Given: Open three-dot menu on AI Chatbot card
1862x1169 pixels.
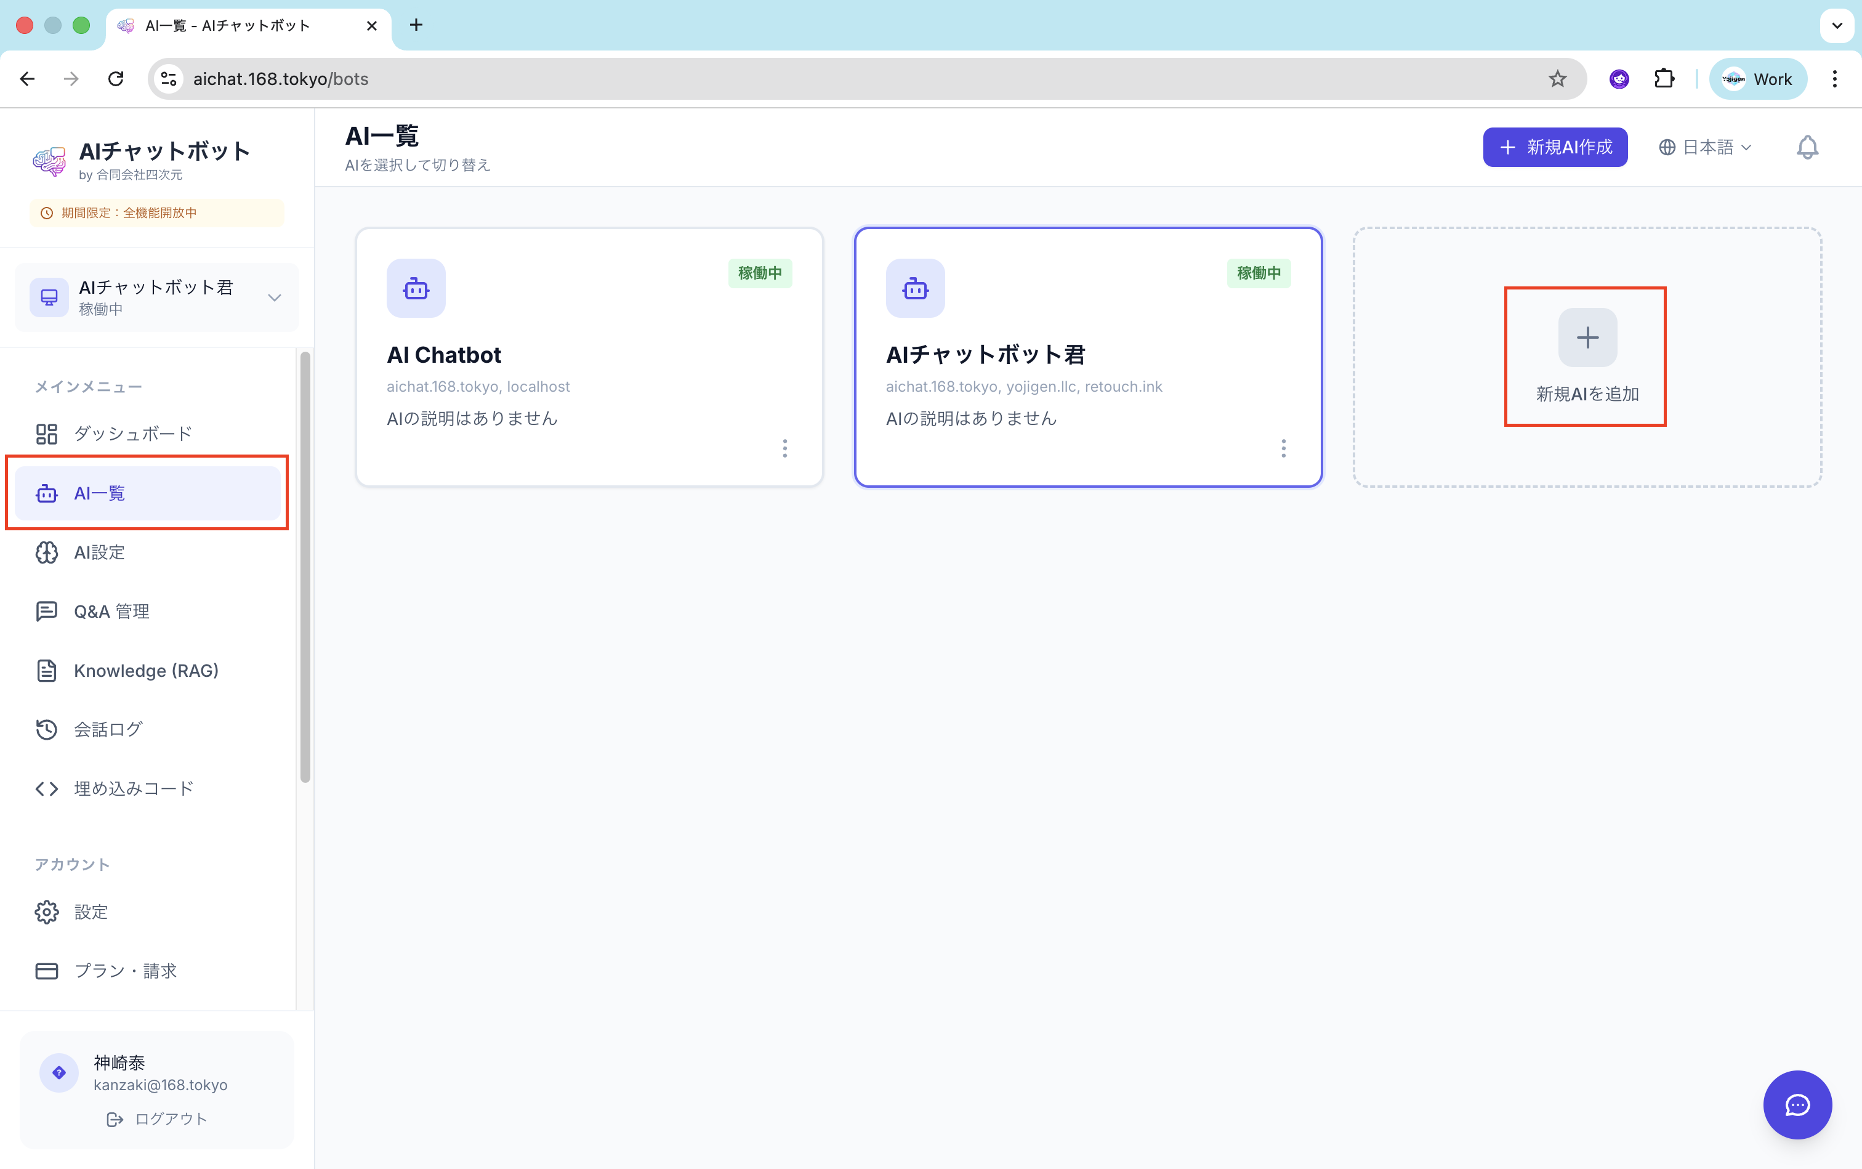Looking at the screenshot, I should (x=784, y=448).
